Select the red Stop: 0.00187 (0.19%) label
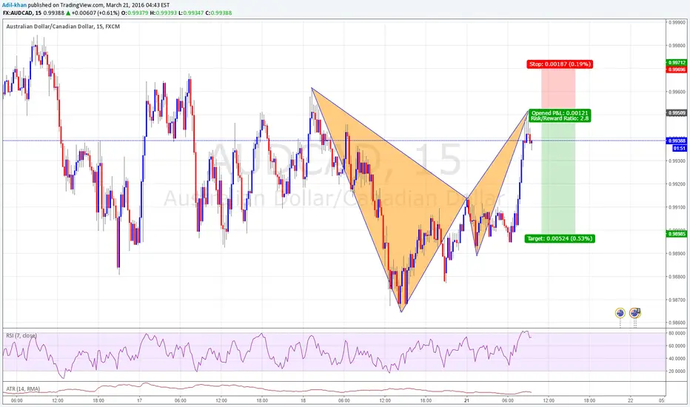This screenshot has width=690, height=407. coord(560,64)
